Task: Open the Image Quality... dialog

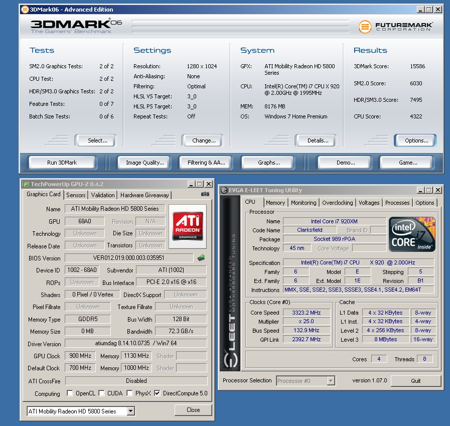Action: click(144, 163)
